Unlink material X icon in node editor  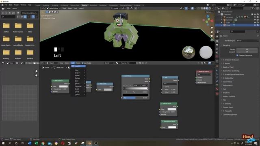tap(143, 63)
